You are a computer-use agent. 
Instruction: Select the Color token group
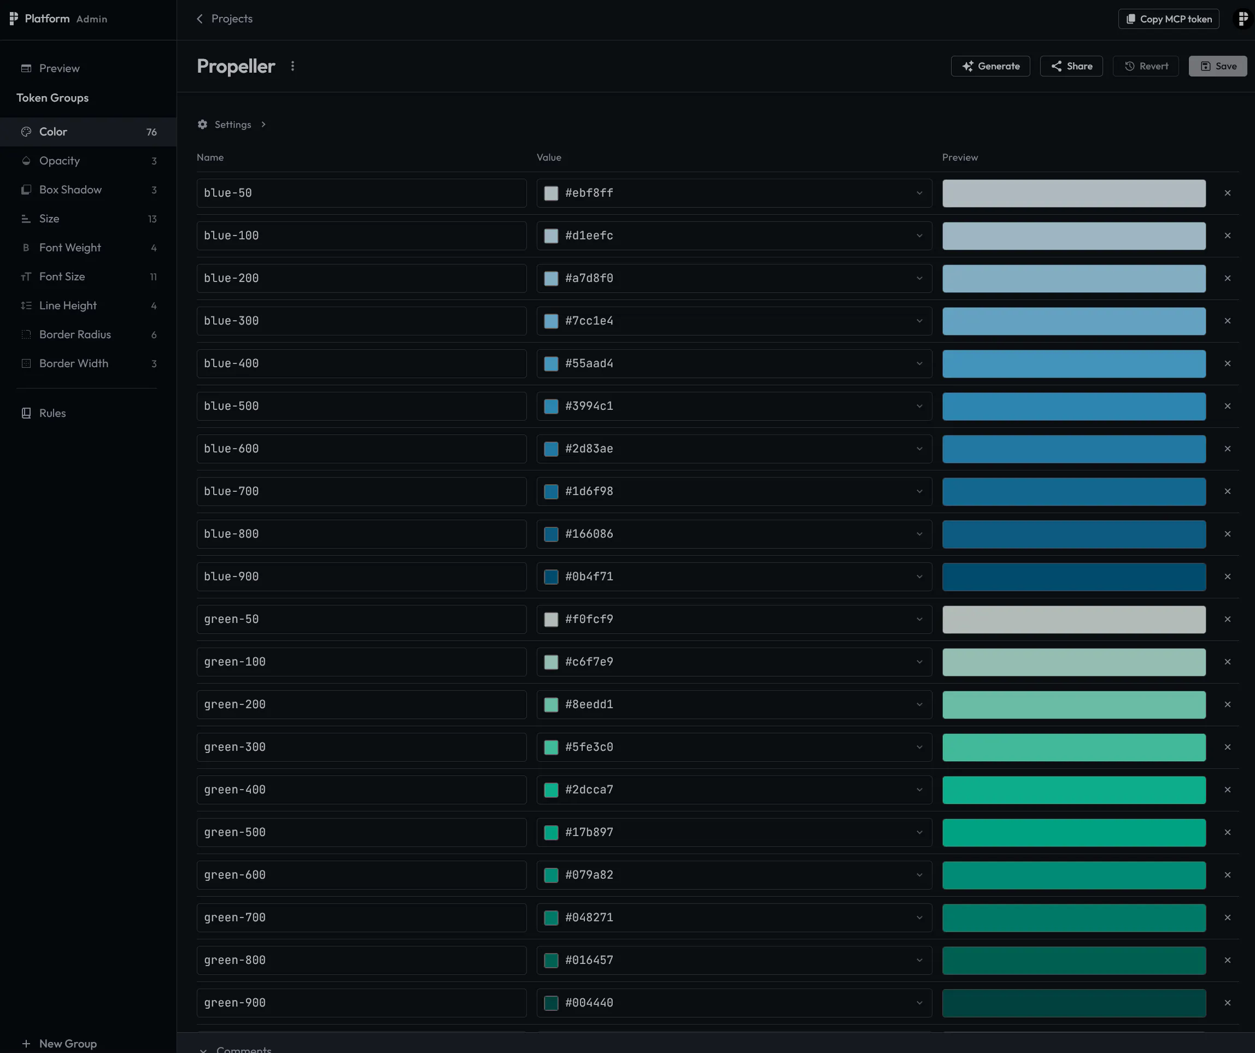click(x=89, y=132)
